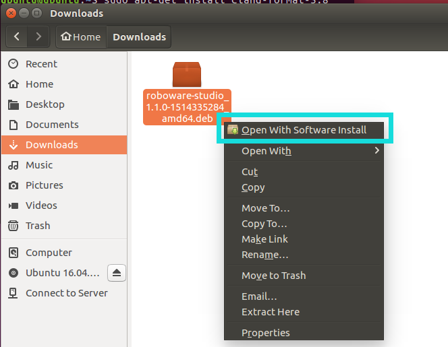Select Downloads in the sidebar
This screenshot has height=347, width=448.
click(x=64, y=145)
